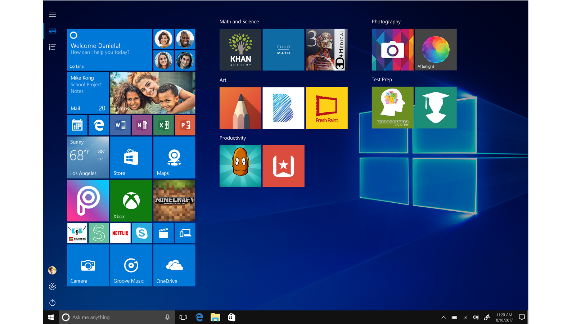Viewport: 576px width, 324px height.
Task: Switch to the All apps list view
Action: point(52,47)
